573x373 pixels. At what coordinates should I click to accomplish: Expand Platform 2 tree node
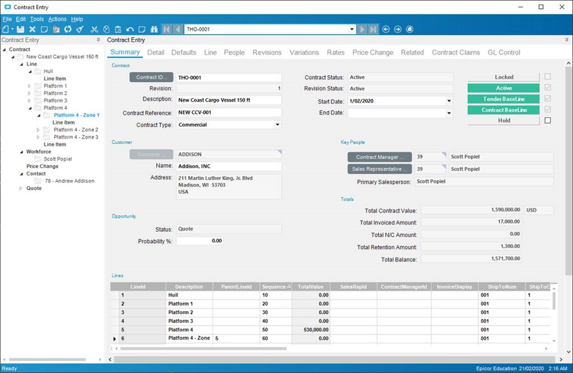(x=29, y=93)
